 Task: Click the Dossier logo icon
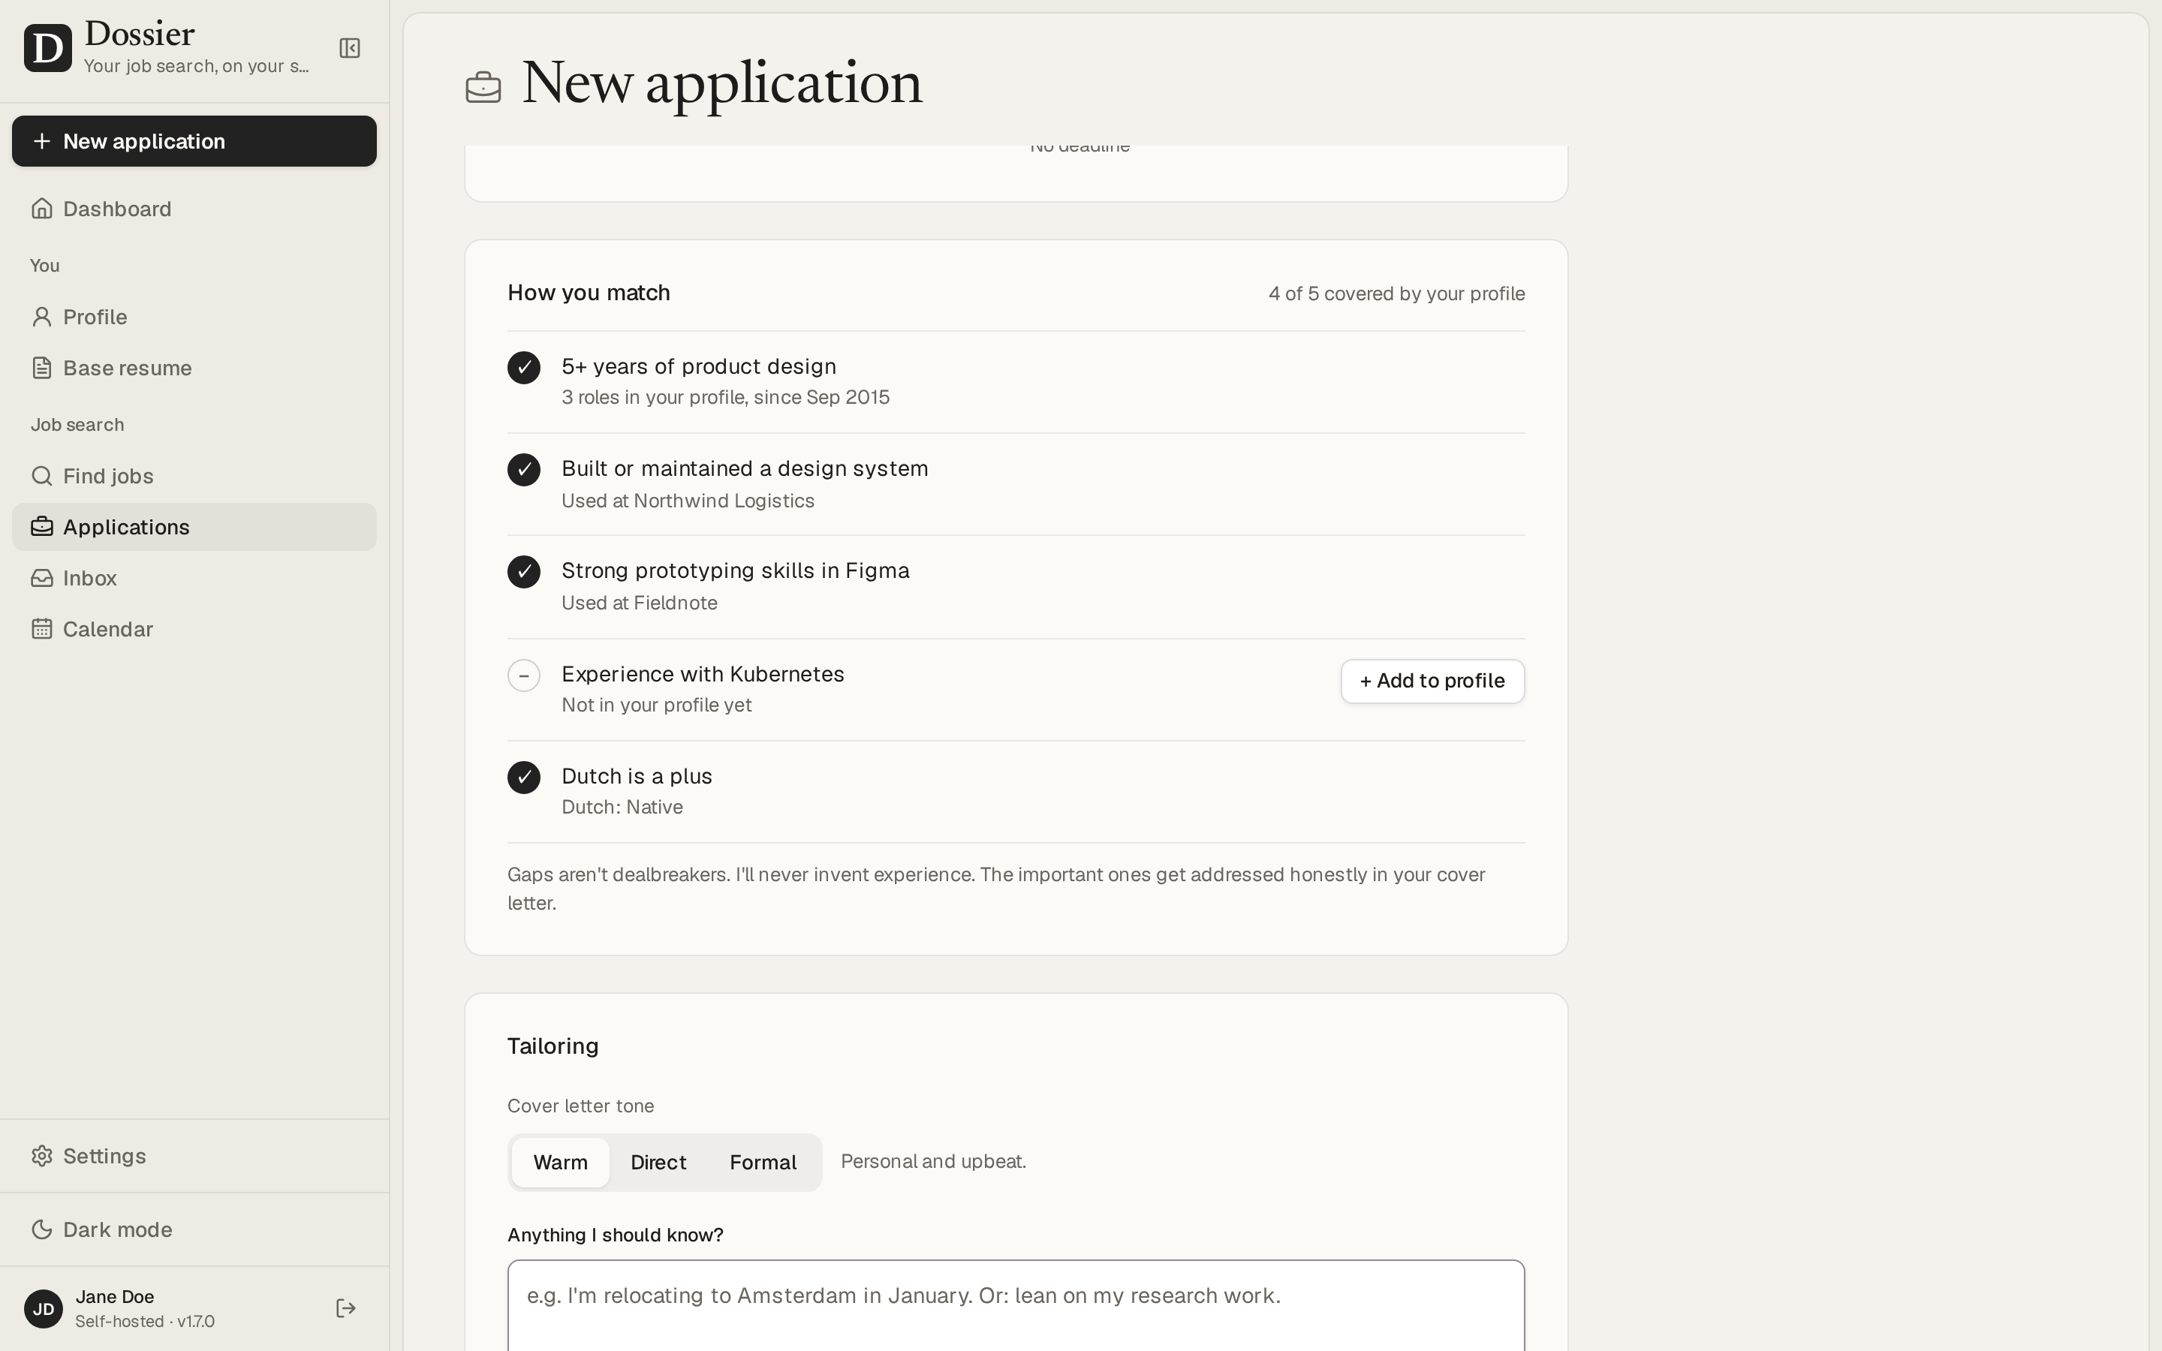(47, 48)
